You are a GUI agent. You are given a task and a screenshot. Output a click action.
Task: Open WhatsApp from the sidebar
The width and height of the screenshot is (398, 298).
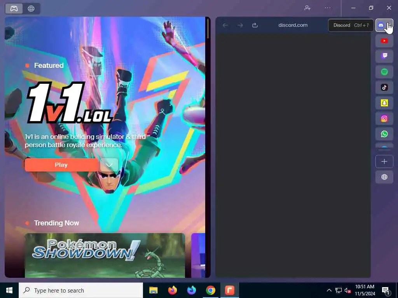click(384, 134)
